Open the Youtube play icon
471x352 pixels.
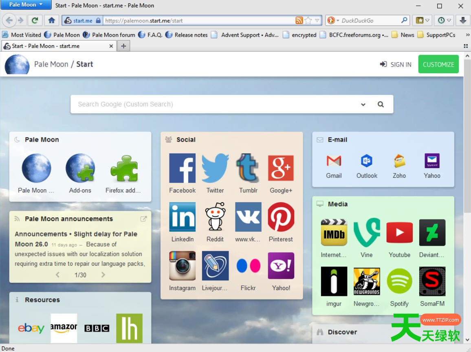tap(400, 232)
